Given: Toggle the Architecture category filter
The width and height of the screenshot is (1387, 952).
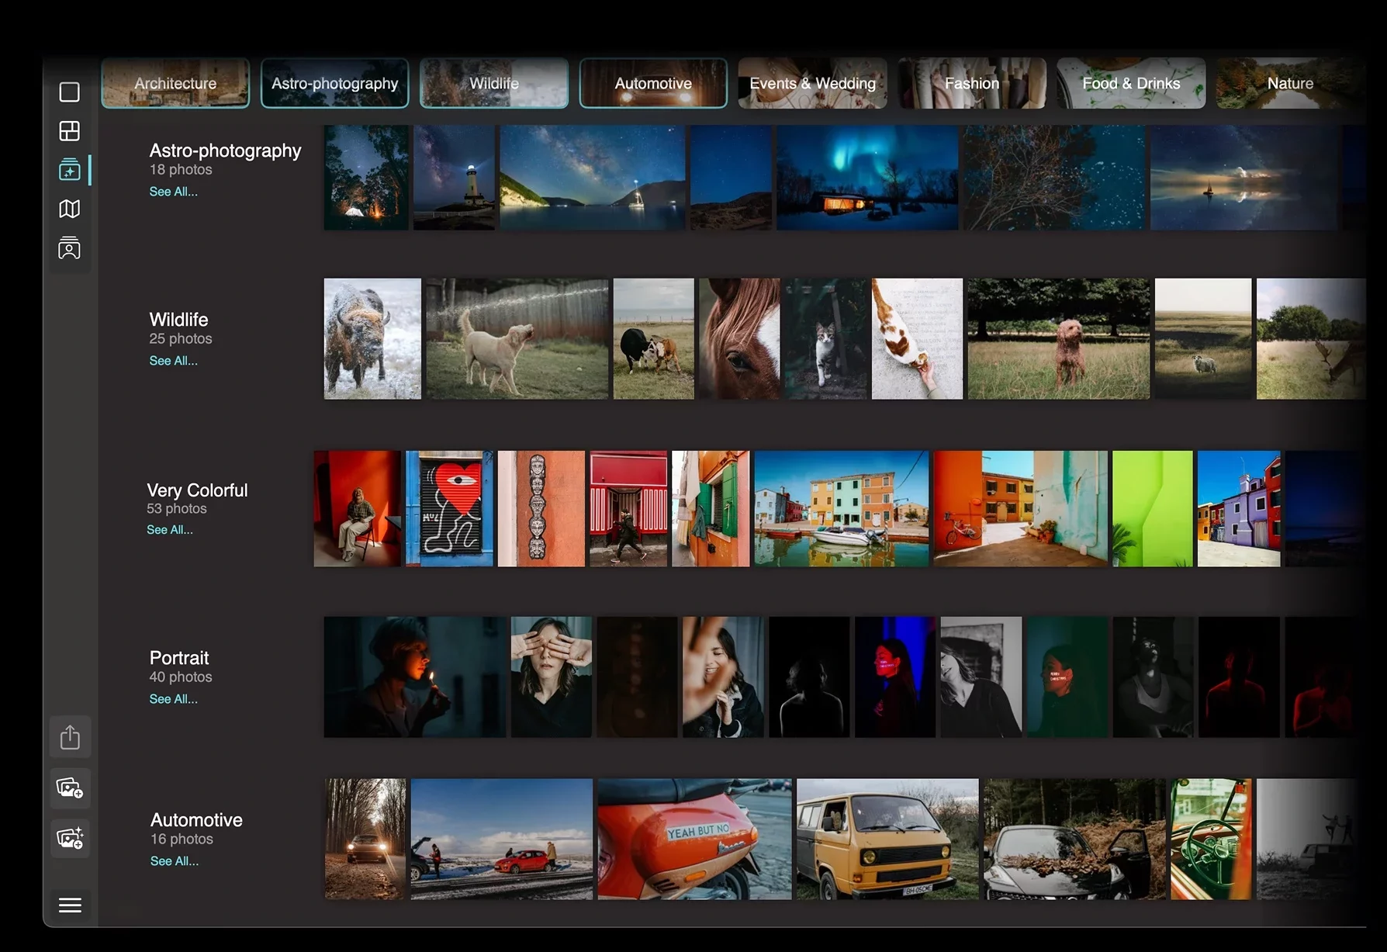Looking at the screenshot, I should pos(175,83).
